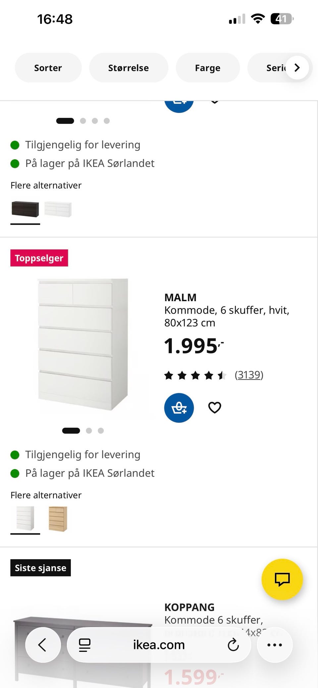Select the birch MALM alternative thumbnail
The image size is (318, 688).
point(58,519)
